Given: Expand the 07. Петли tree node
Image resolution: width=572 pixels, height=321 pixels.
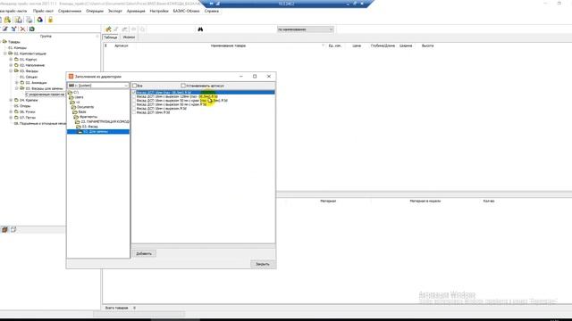Looking at the screenshot, I should 11,118.
